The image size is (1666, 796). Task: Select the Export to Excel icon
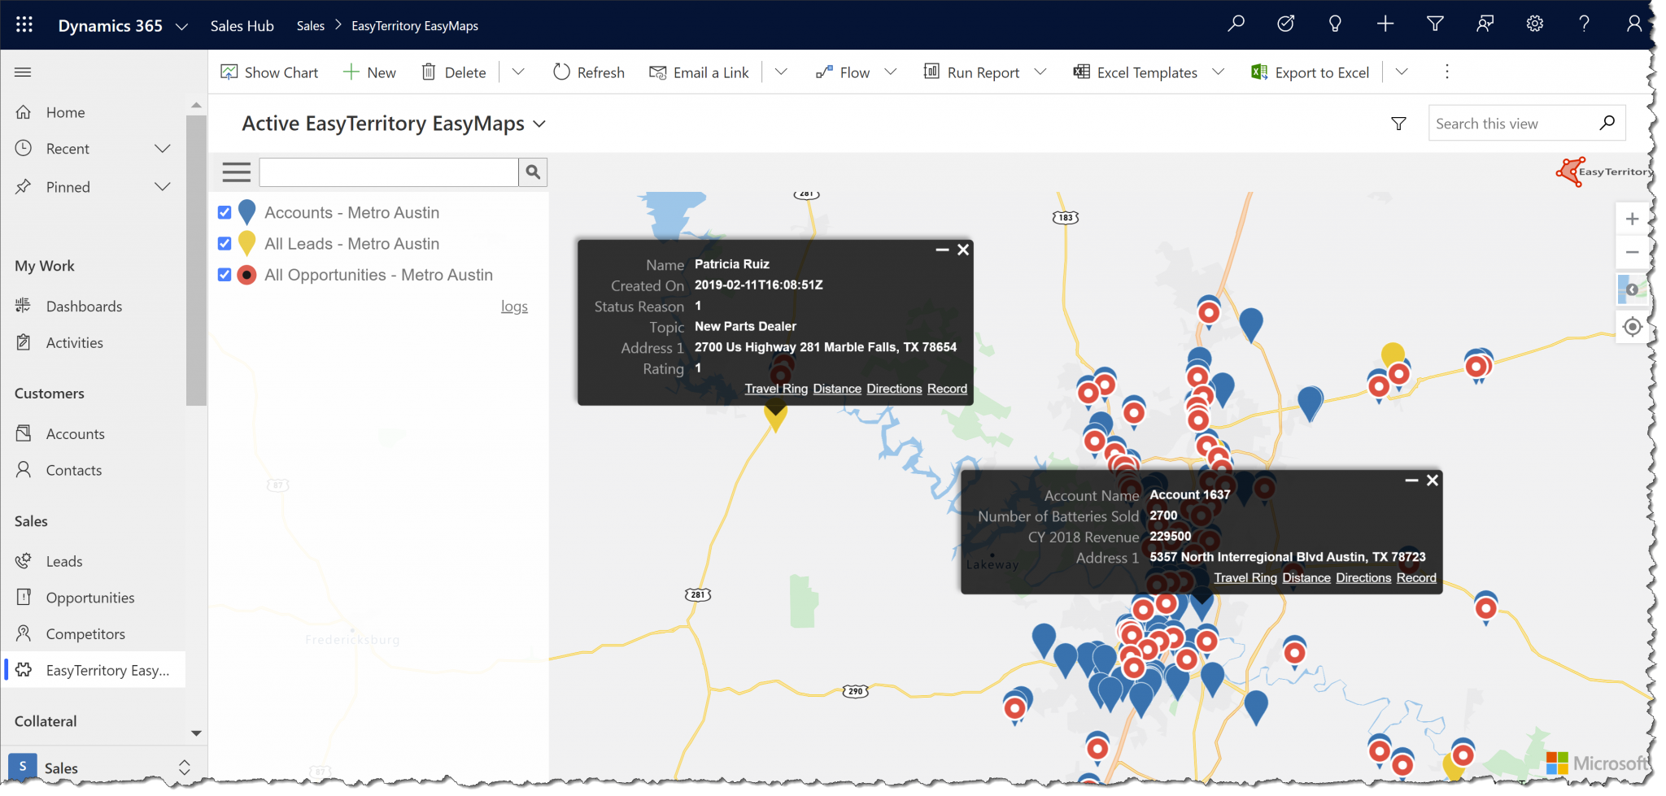1258,72
